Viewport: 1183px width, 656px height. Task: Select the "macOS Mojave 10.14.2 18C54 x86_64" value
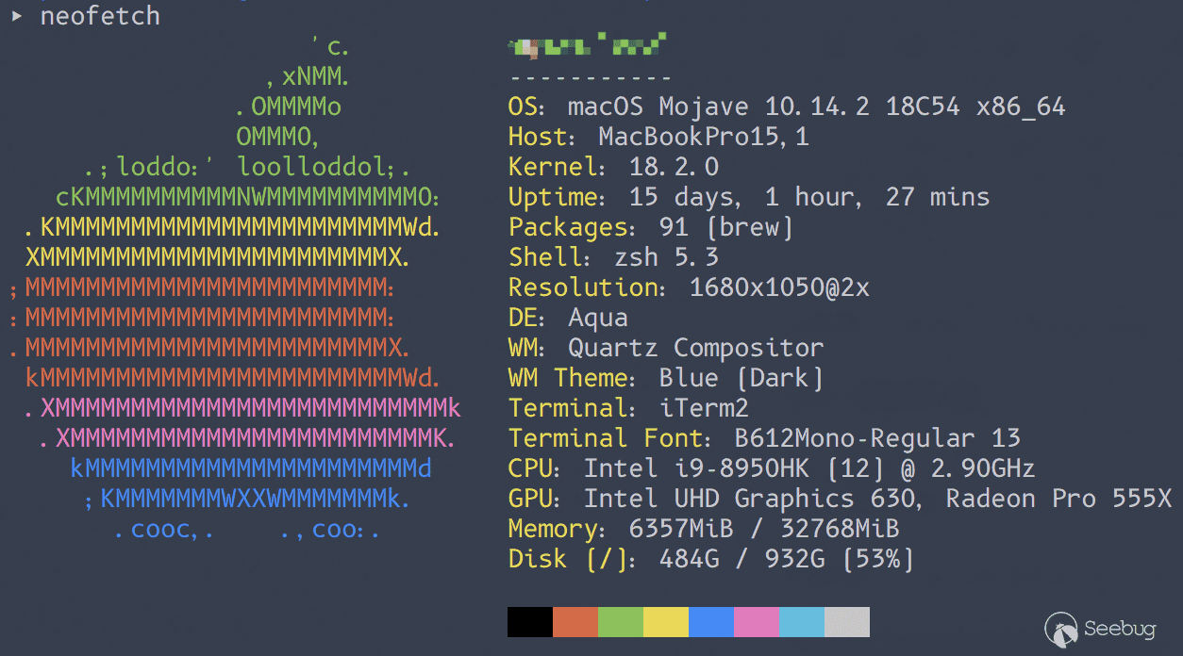coord(817,107)
